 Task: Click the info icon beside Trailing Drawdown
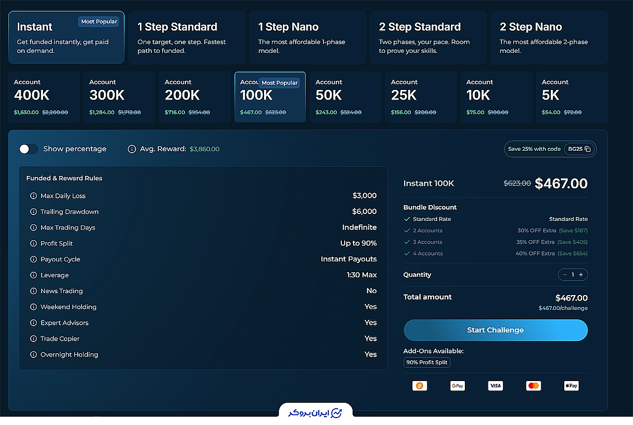[34, 212]
